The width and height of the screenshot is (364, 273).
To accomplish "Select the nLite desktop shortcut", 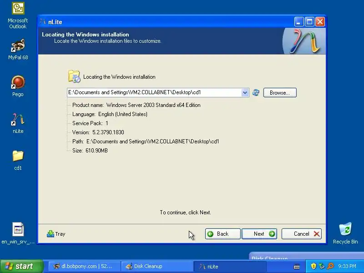I will [x=18, y=123].
